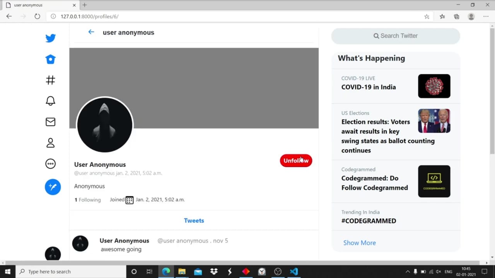Click the Unfollow button
Image resolution: width=495 pixels, height=278 pixels.
click(x=296, y=161)
